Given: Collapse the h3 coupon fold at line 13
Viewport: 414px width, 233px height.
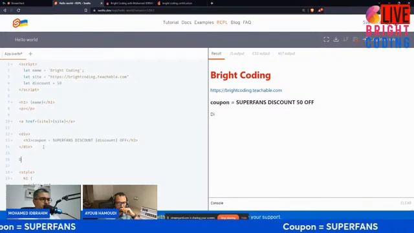Looking at the screenshot, I should tap(12, 140).
